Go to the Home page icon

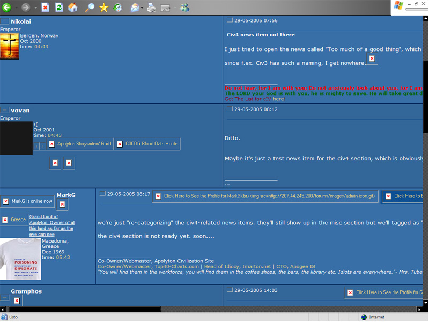click(73, 8)
